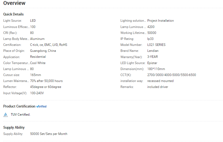
Task: Click the certification list C-tick, ce, EMC
Action: coord(49,45)
